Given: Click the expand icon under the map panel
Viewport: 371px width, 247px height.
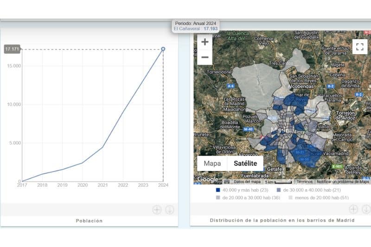Looking at the screenshot, I should (353, 209).
